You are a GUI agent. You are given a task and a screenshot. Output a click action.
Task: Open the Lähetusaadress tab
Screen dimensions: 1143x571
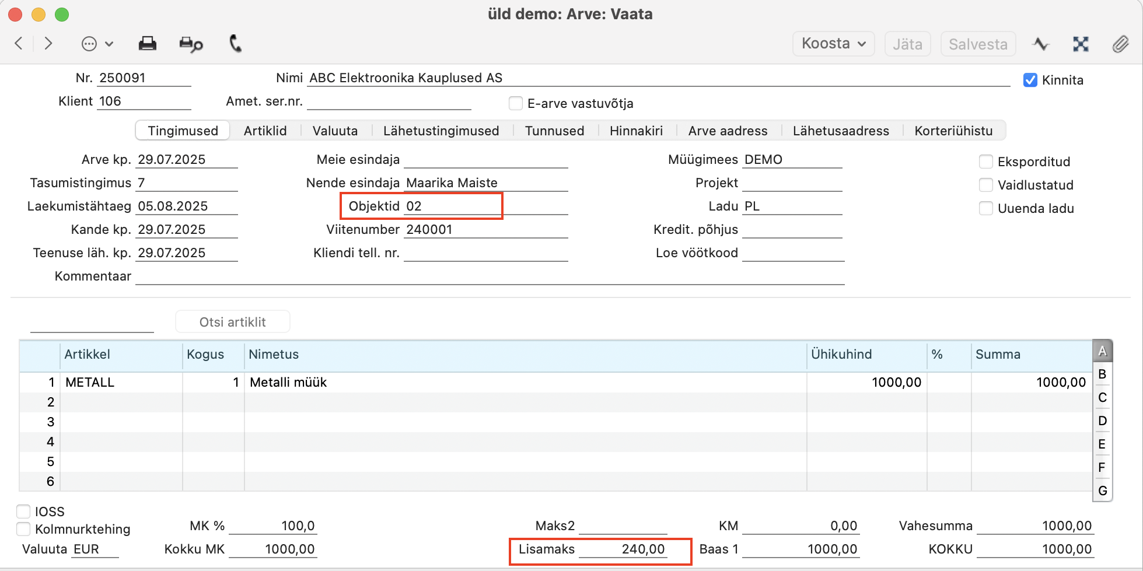tap(841, 131)
